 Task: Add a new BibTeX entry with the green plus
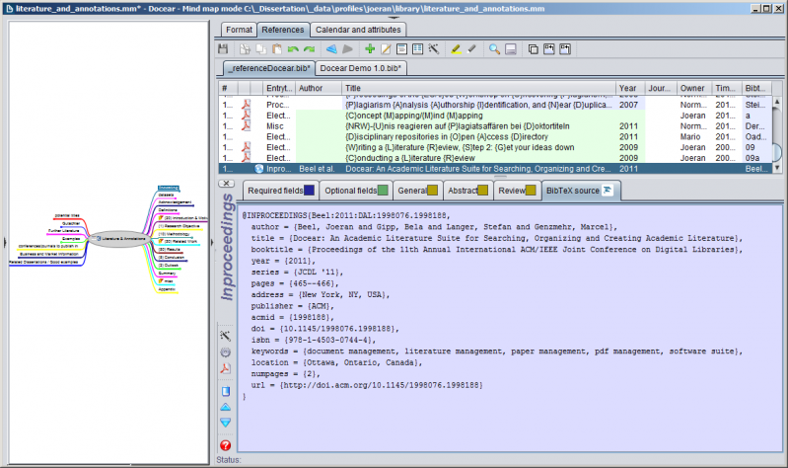coord(370,48)
